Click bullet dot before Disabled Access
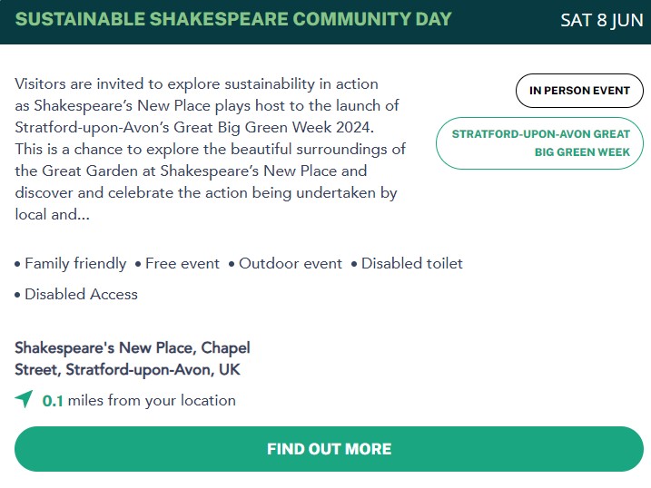This screenshot has height=488, width=651. tap(17, 295)
